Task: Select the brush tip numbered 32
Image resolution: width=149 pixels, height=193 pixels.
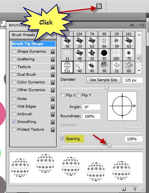Action: coord(92,55)
